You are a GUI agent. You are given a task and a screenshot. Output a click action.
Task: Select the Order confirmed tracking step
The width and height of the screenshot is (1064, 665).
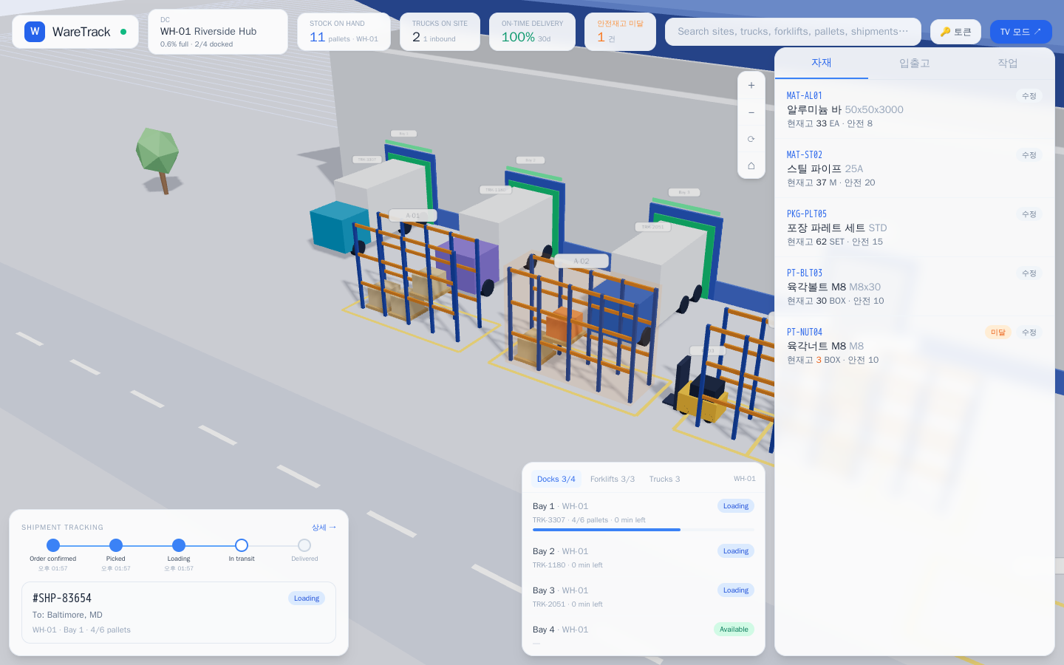(x=53, y=545)
